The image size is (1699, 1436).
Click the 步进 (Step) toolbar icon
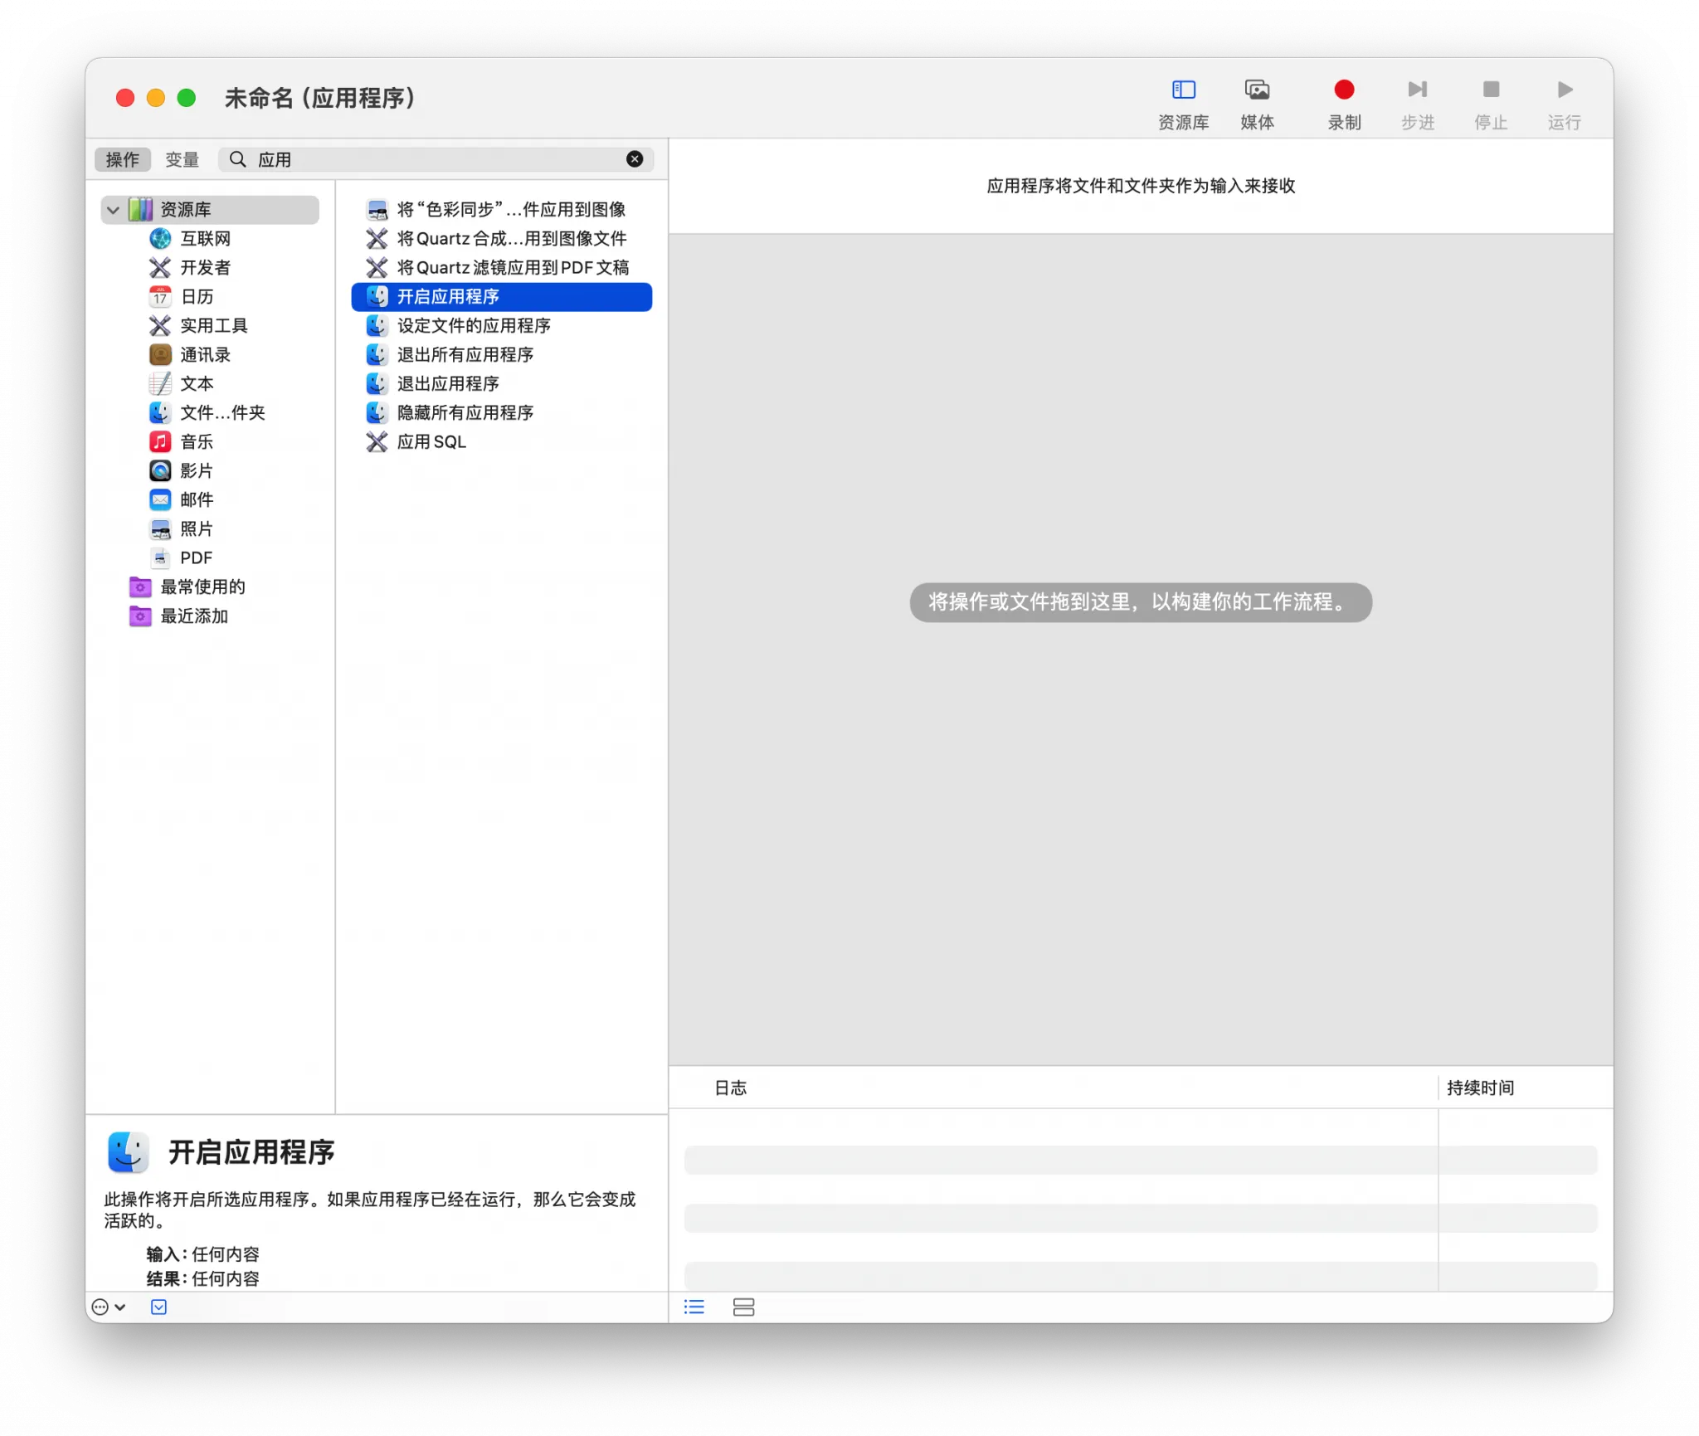(1417, 100)
